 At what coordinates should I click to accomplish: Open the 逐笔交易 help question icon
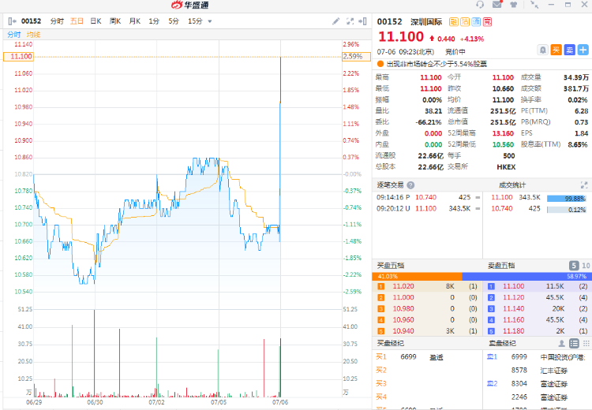point(410,185)
